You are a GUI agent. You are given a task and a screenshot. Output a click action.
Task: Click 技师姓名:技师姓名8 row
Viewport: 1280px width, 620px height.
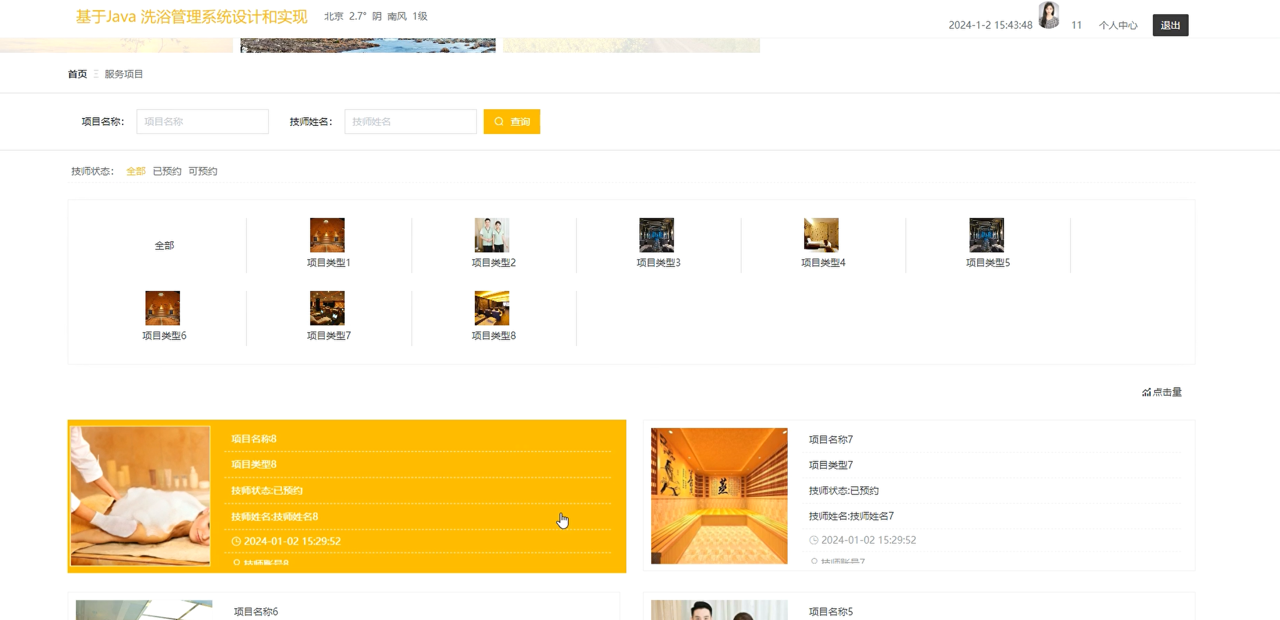click(x=274, y=517)
